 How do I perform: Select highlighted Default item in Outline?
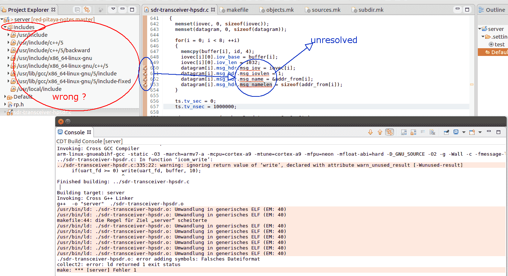(x=493, y=52)
